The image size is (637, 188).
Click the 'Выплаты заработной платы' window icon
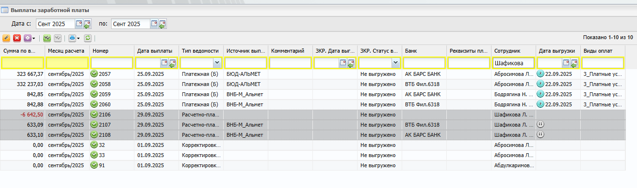[5, 10]
